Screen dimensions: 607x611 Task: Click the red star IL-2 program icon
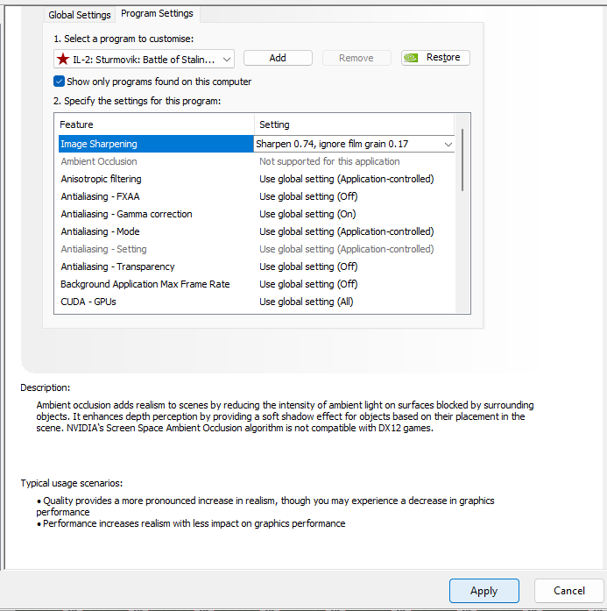(x=63, y=59)
